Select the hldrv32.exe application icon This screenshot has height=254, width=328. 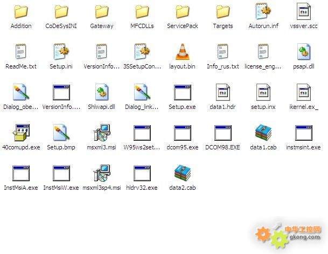[142, 173]
